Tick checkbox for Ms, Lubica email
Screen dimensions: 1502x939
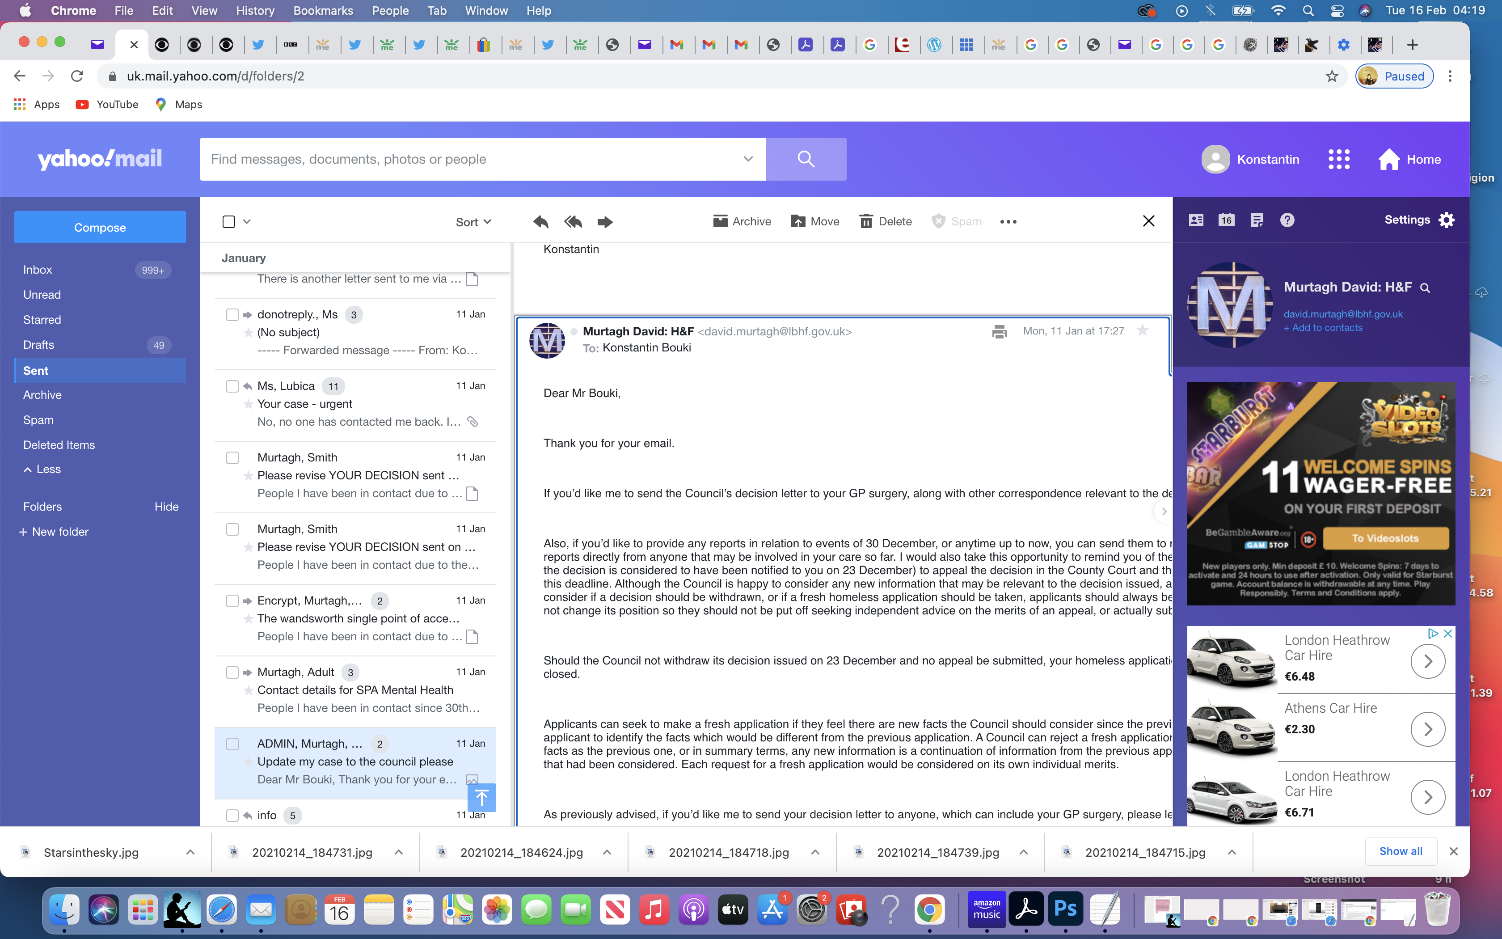click(232, 386)
